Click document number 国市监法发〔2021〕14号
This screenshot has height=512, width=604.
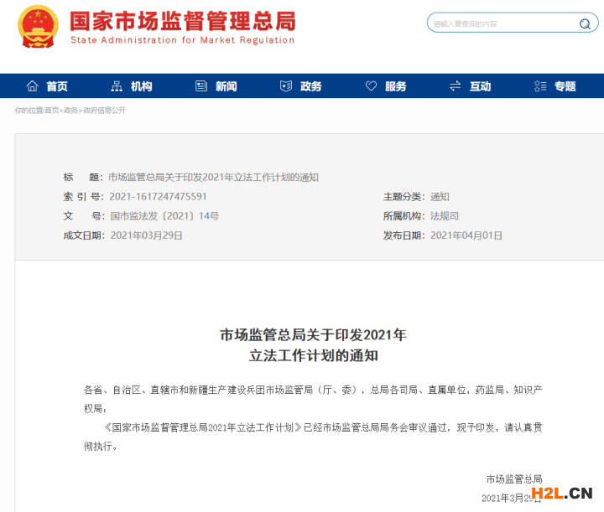164,216
